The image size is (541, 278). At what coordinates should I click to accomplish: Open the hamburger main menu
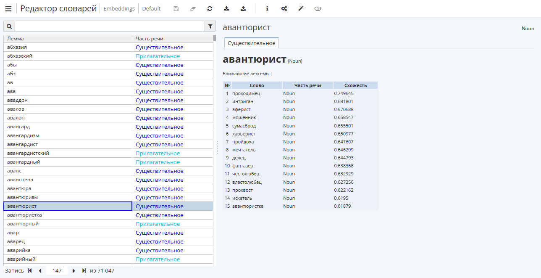tap(8, 8)
